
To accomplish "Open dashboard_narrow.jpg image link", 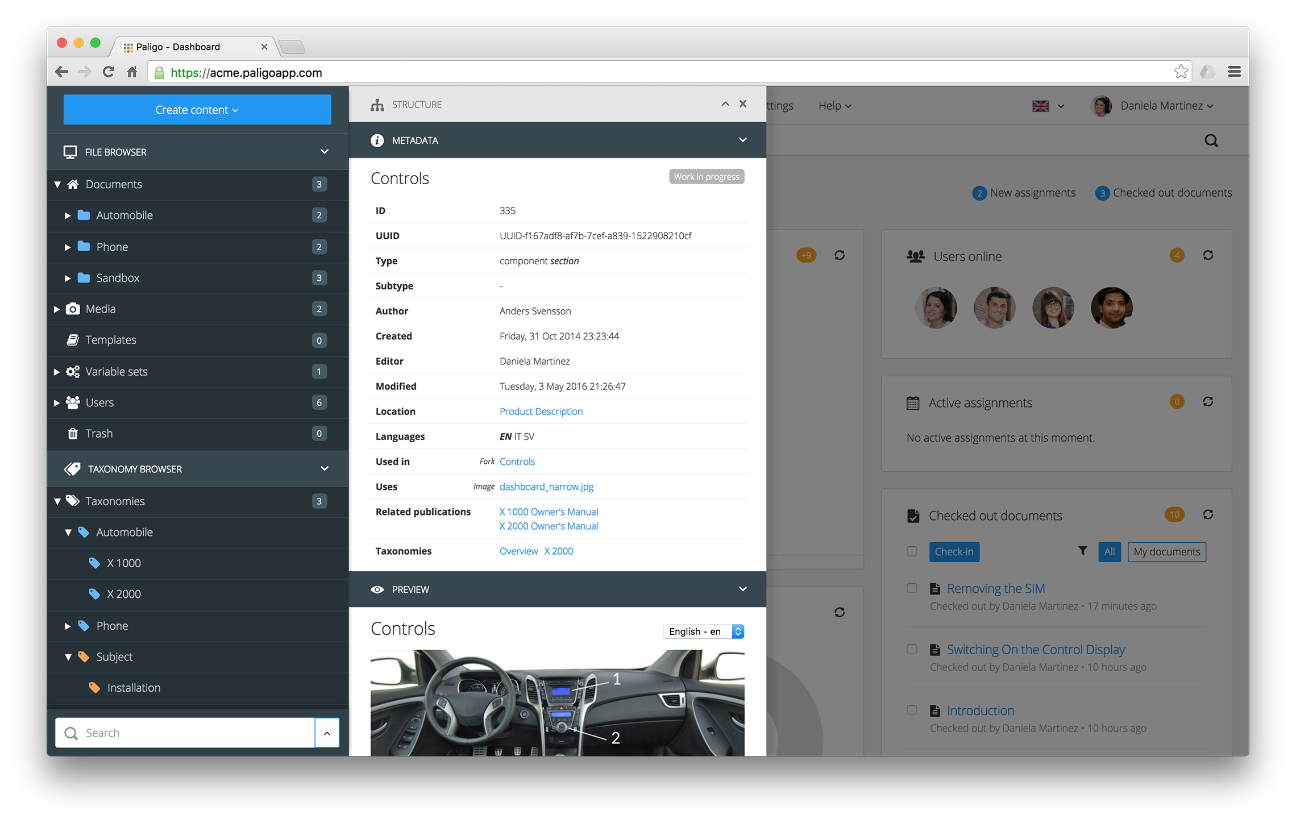I will [546, 487].
